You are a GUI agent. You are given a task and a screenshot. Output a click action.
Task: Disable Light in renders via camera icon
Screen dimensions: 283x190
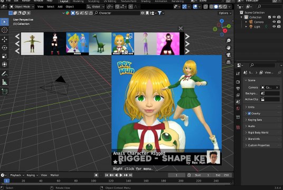(279, 26)
